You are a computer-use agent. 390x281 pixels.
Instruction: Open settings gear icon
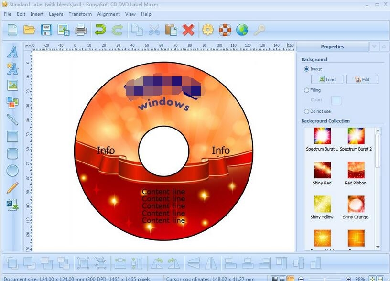pos(208,30)
